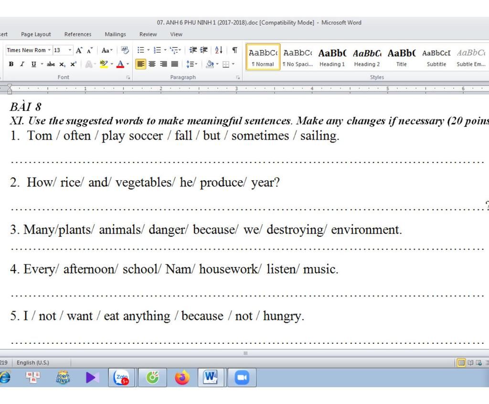489x404 pixels.
Task: Open the Line Spacing dropdown
Action: 191,64
